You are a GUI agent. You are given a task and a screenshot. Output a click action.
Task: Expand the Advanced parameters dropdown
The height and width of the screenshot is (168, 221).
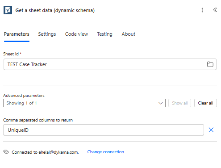click(84, 103)
